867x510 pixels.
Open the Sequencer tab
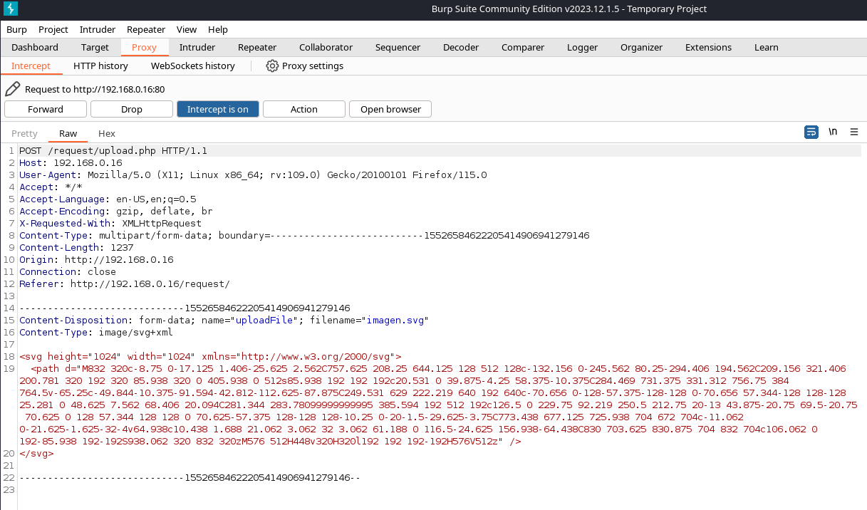click(398, 47)
